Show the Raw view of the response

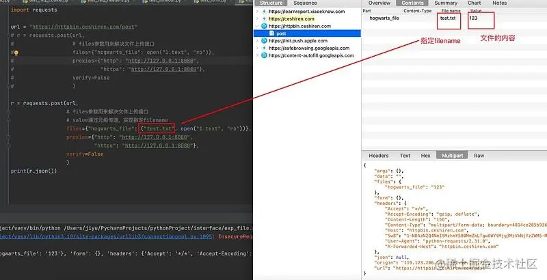click(479, 156)
